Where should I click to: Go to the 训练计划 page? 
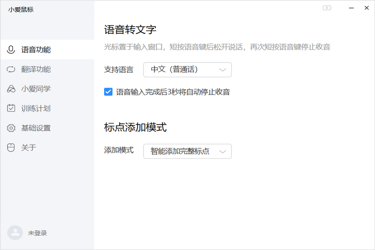coord(36,108)
